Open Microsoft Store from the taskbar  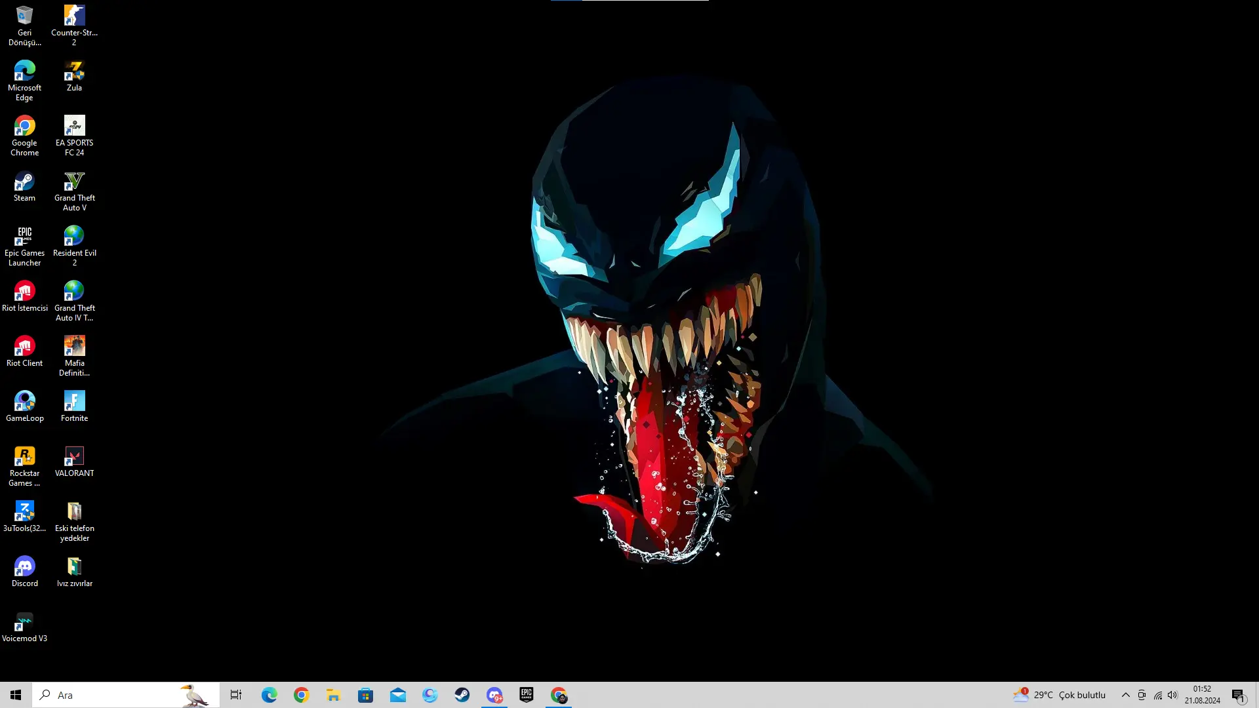tap(365, 695)
